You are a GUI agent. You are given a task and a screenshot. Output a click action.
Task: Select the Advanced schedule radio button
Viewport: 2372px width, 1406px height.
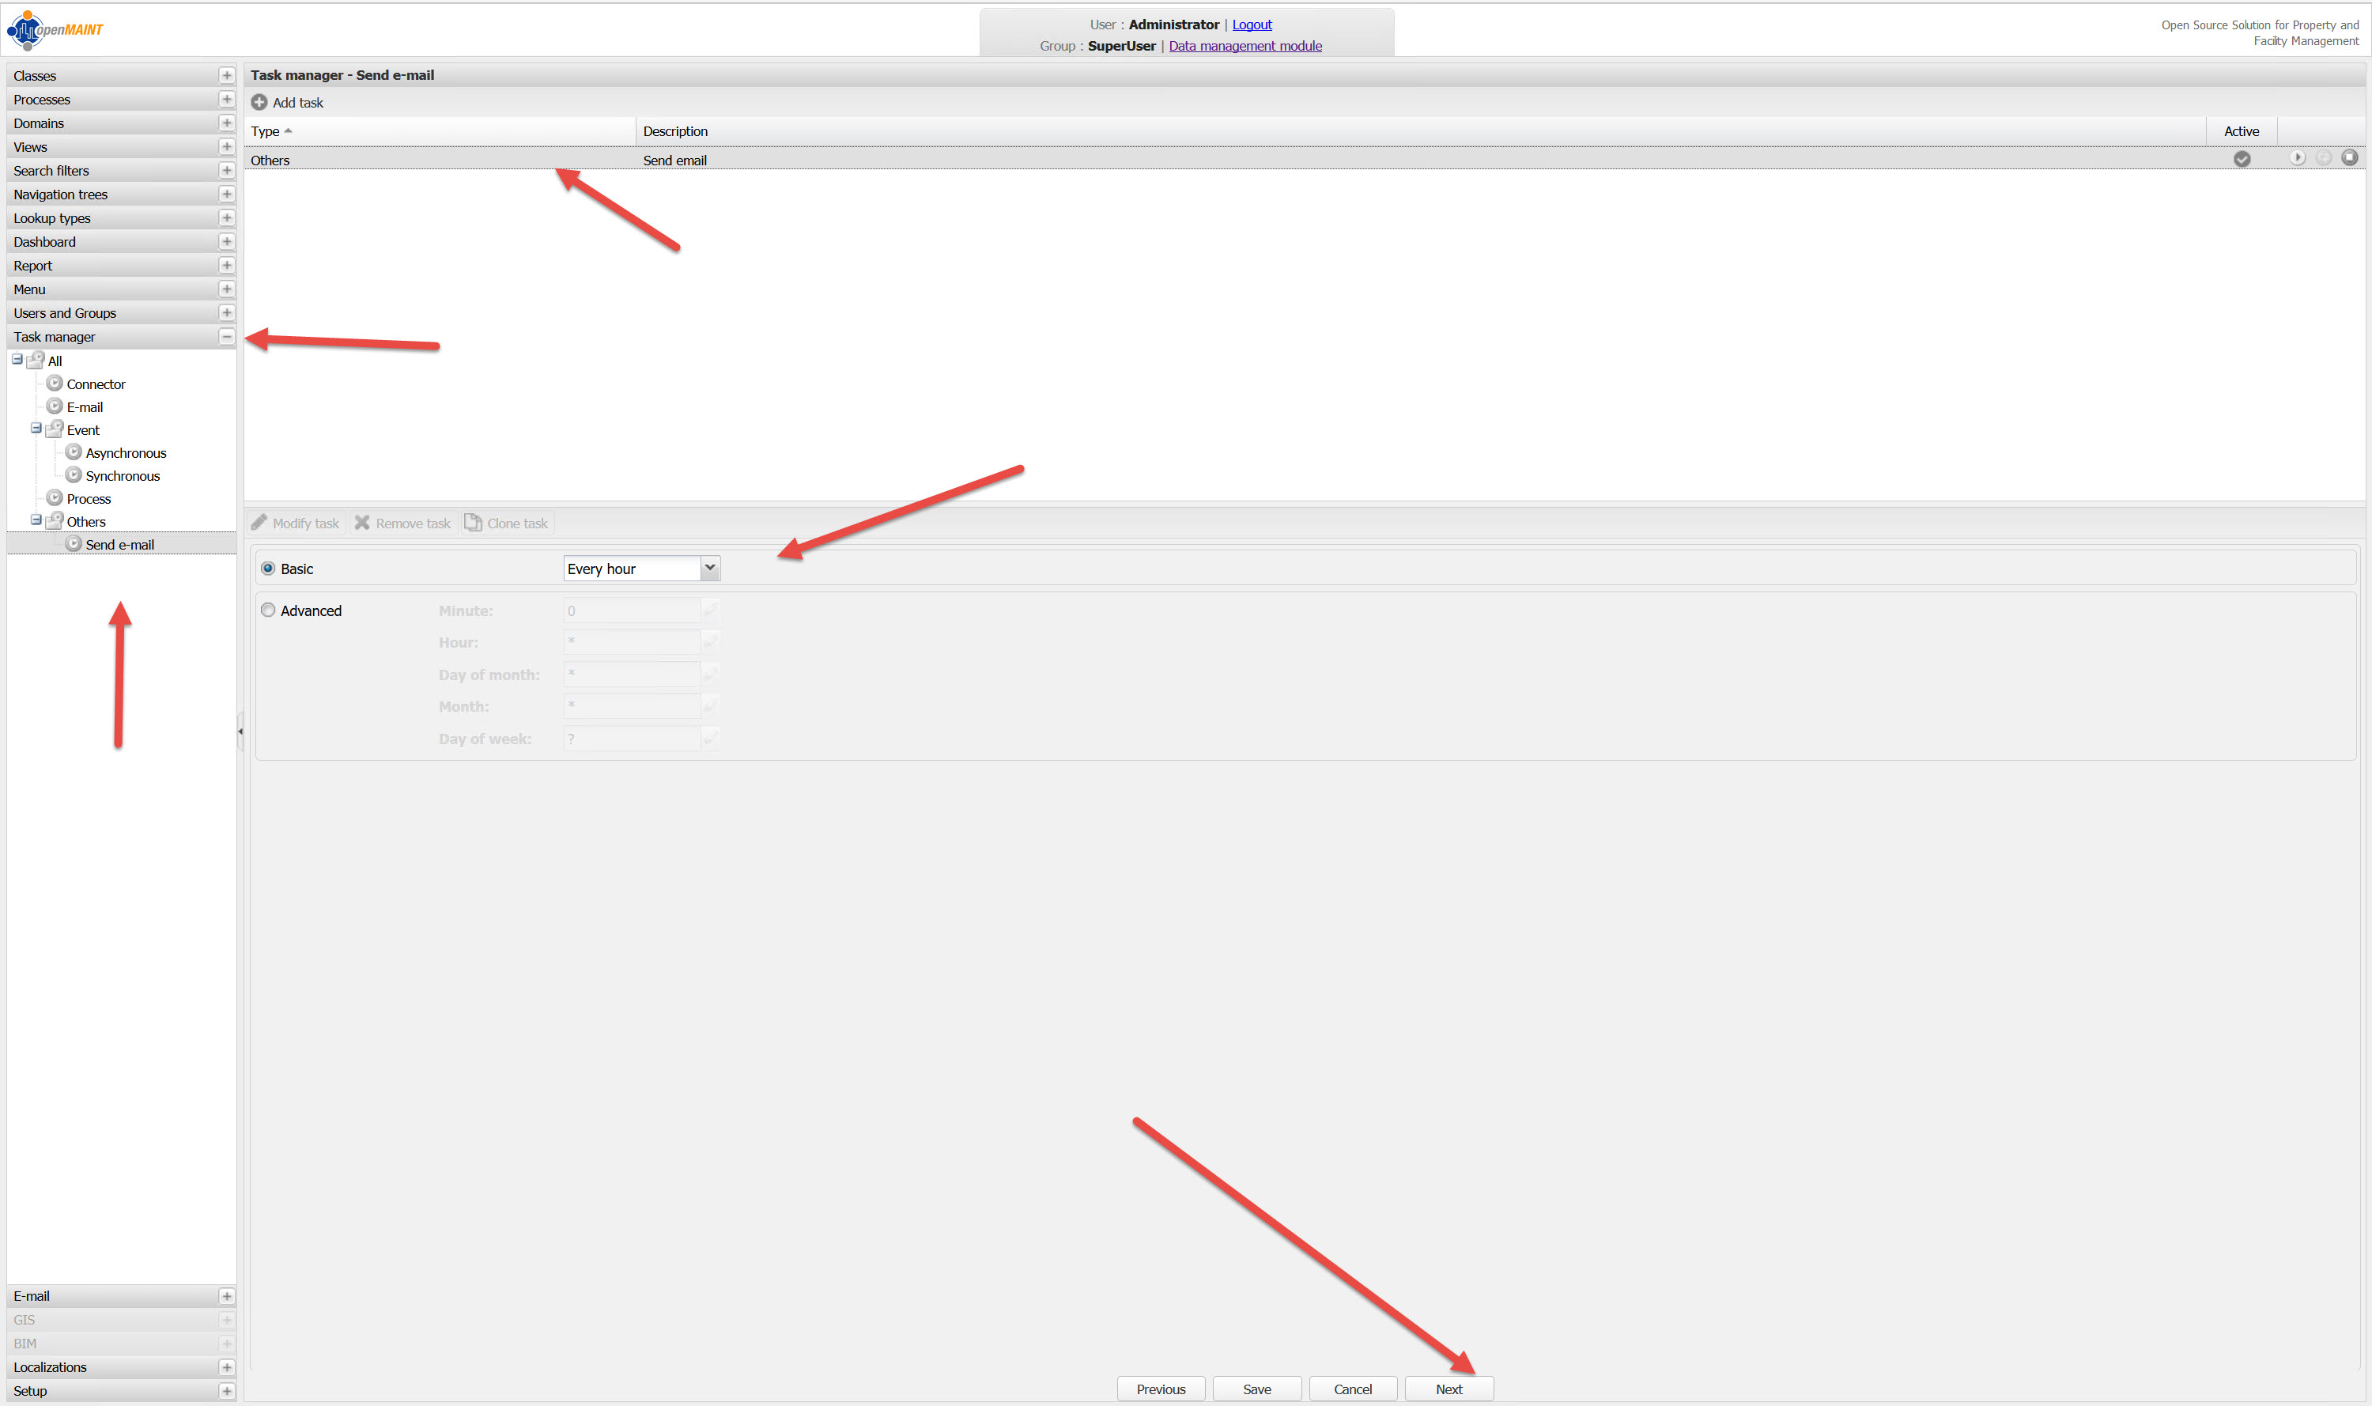tap(268, 610)
